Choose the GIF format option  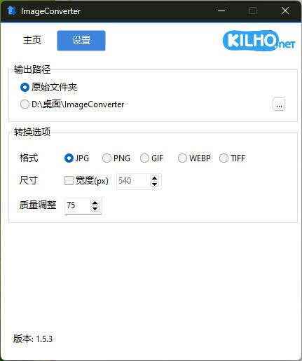pyautogui.click(x=151, y=158)
